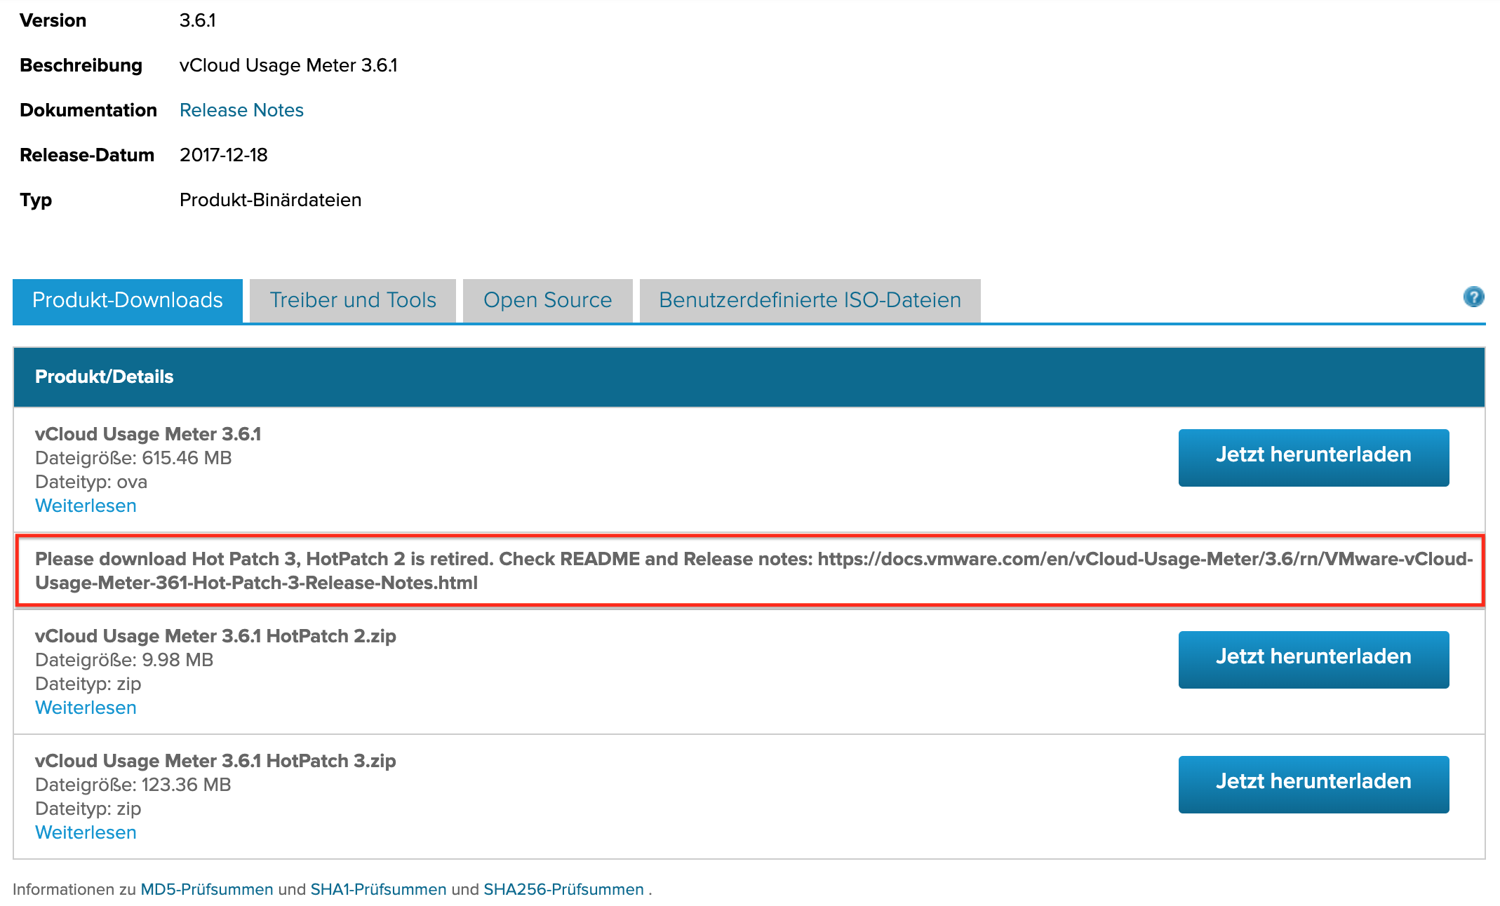Select the Produkt-Downloads tab
The width and height of the screenshot is (1500, 906).
[x=128, y=300]
